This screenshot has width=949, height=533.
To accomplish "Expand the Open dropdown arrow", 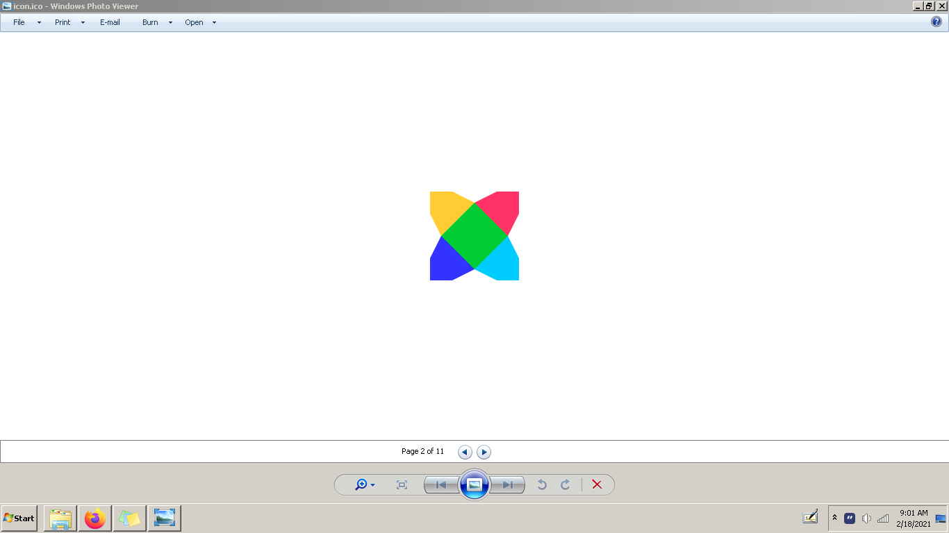I will 214,22.
